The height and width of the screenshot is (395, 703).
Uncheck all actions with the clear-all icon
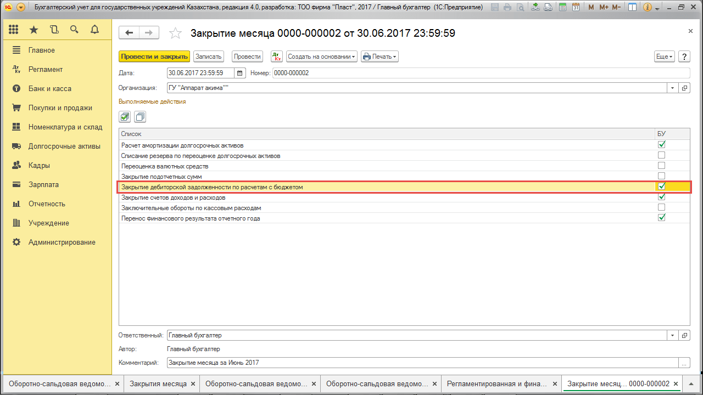[140, 116]
